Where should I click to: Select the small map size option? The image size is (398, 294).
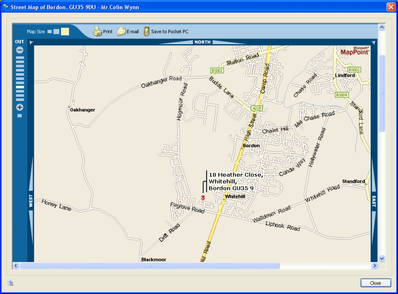49,32
